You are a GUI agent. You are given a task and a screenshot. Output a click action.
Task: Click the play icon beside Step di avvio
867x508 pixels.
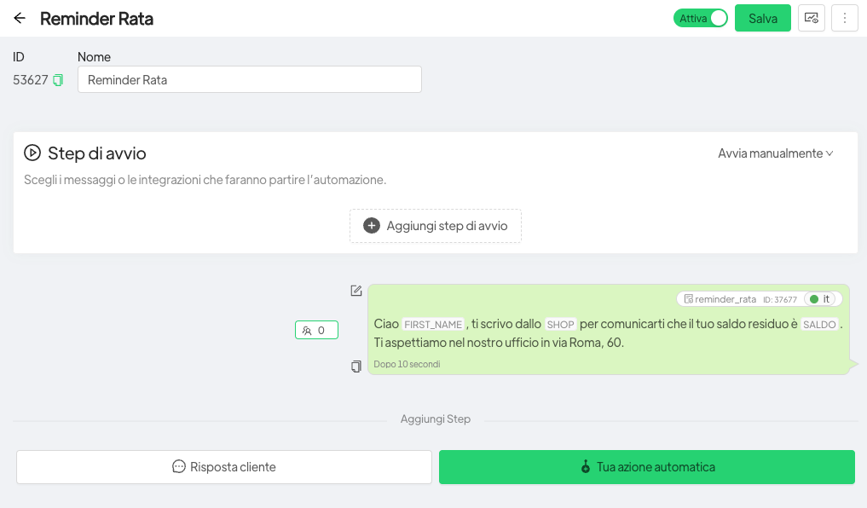(x=32, y=153)
